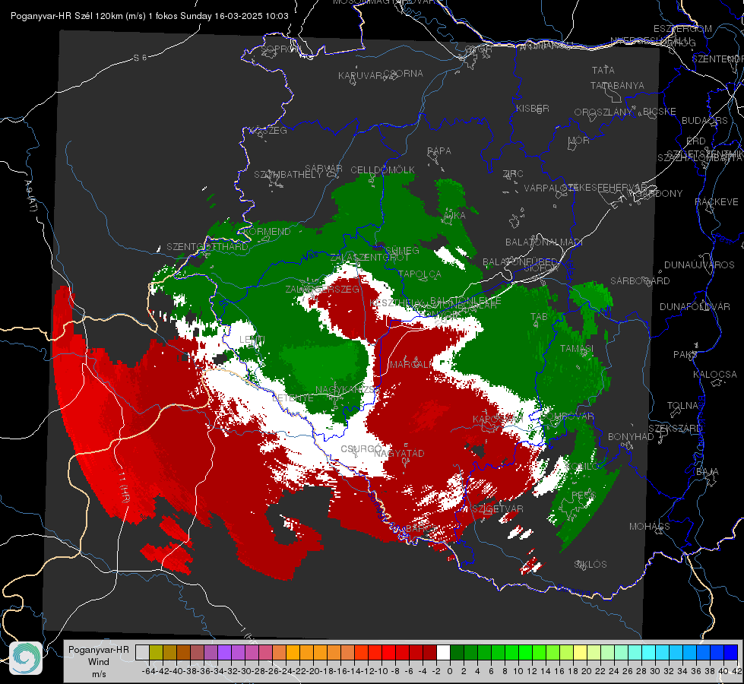744x684 pixels.
Task: Click the RACKEVE city label
Action: (717, 202)
